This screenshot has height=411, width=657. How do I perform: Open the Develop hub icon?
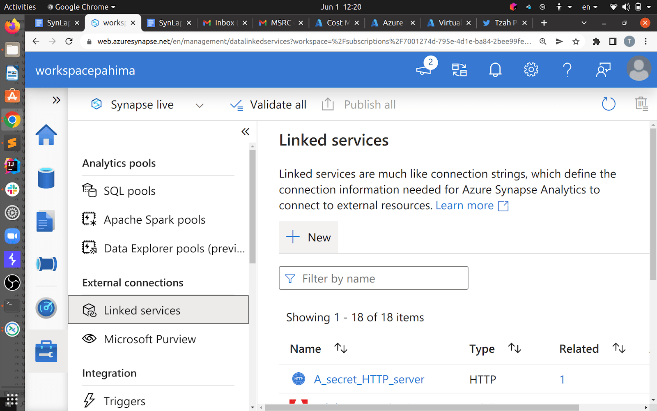pyautogui.click(x=46, y=221)
